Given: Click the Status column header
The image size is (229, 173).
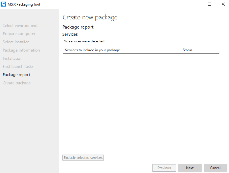Looking at the screenshot, I should pos(188,50).
